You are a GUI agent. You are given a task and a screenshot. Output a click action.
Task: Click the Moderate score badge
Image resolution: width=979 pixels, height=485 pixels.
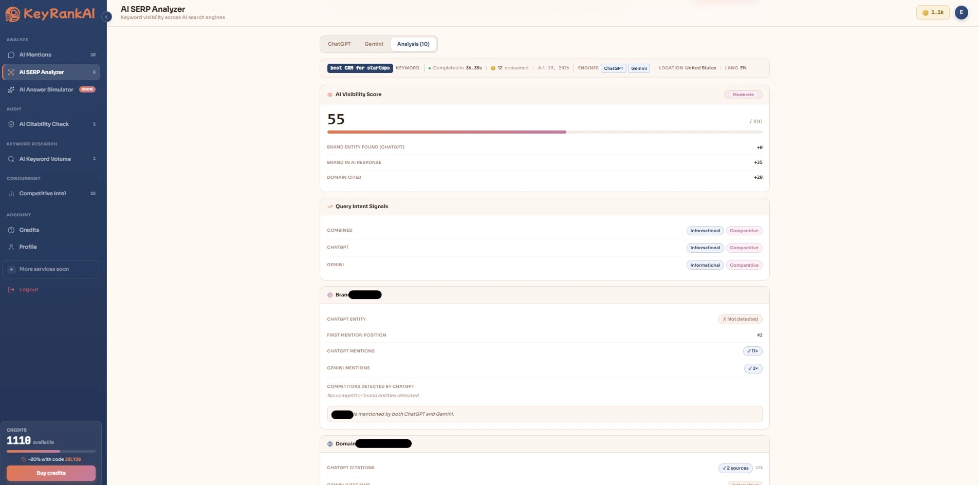tap(743, 95)
